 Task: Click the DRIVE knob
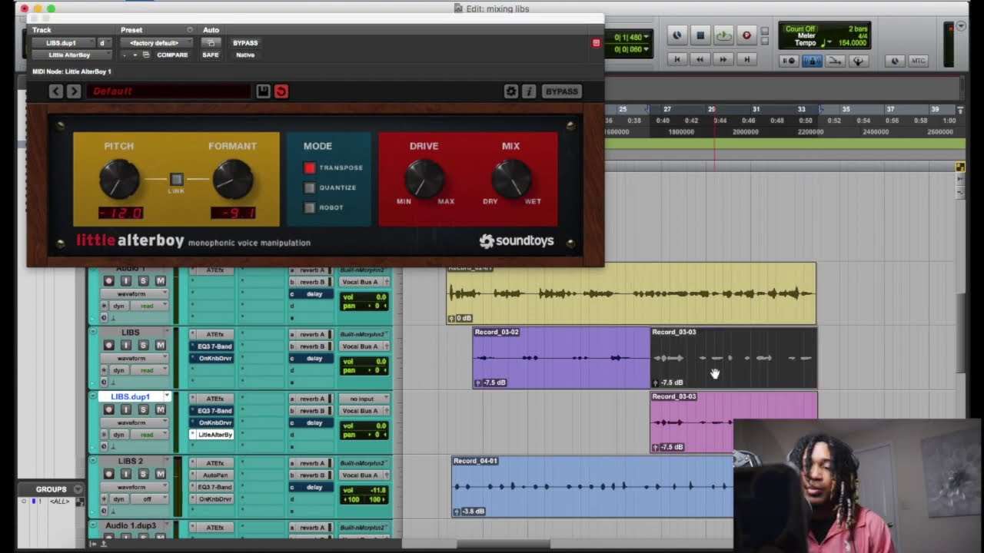pyautogui.click(x=424, y=178)
